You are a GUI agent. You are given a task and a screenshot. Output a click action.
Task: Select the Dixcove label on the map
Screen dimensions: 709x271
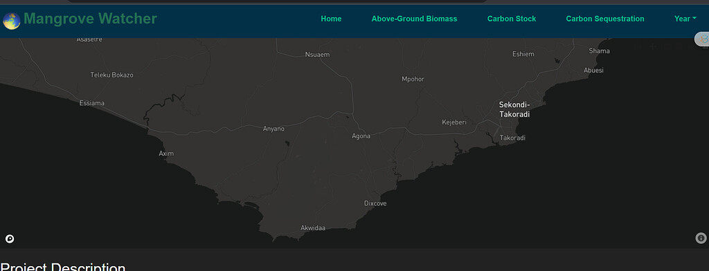click(x=375, y=204)
